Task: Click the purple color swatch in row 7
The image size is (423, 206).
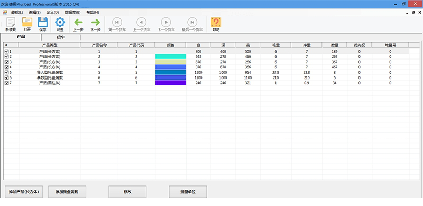Action: [171, 83]
